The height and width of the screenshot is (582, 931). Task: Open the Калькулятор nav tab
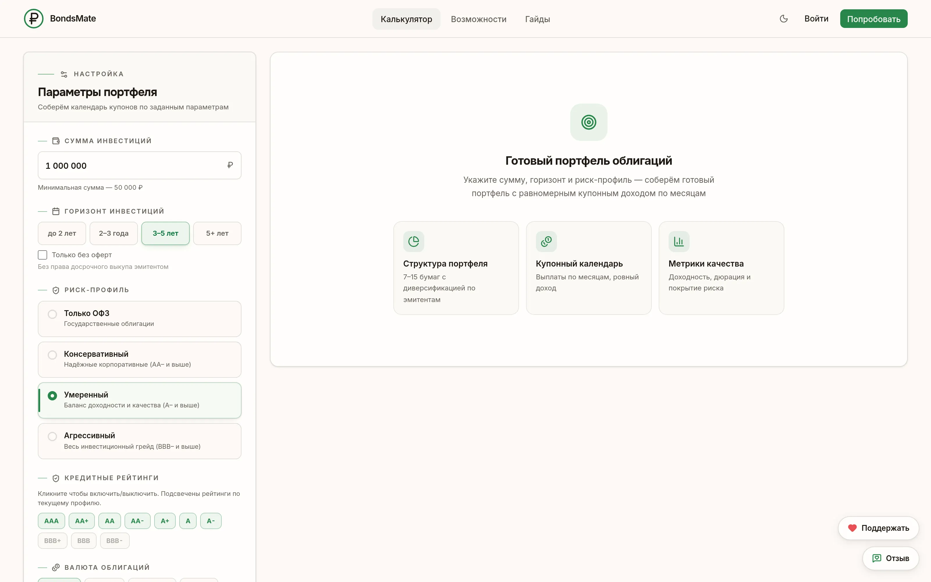(406, 19)
